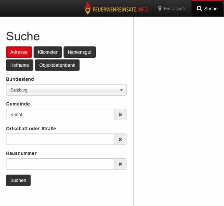The image size is (224, 206).
Task: Click the map pin icon for Einsatzinfo
Action: pyautogui.click(x=160, y=8)
